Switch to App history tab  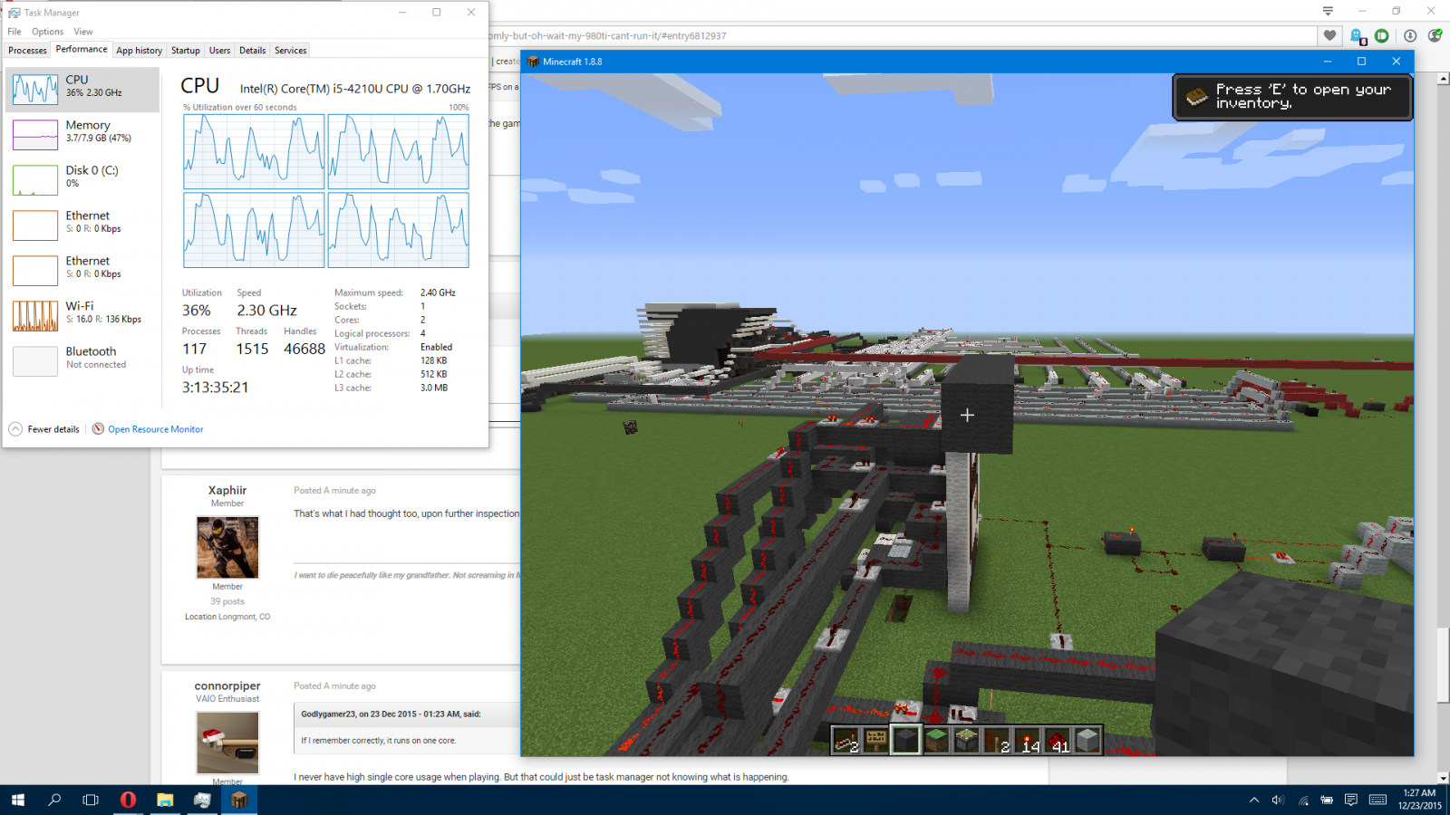tap(140, 51)
